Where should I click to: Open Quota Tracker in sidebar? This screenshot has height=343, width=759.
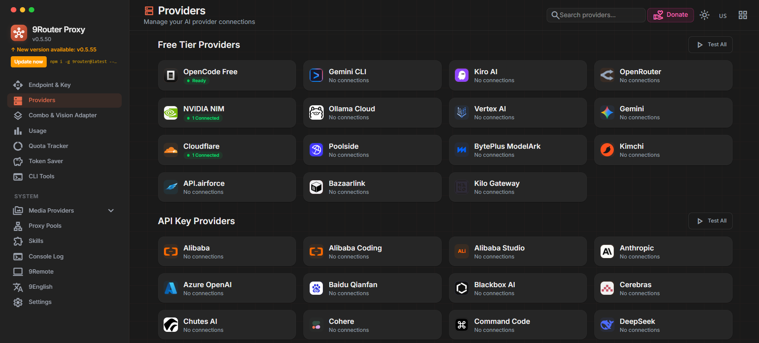click(65, 146)
